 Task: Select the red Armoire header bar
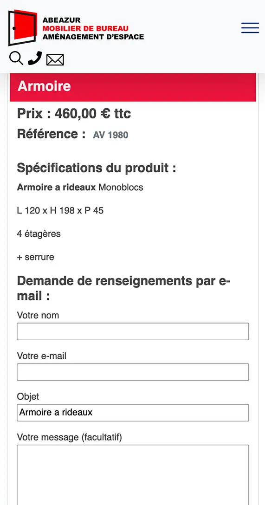[x=133, y=87]
